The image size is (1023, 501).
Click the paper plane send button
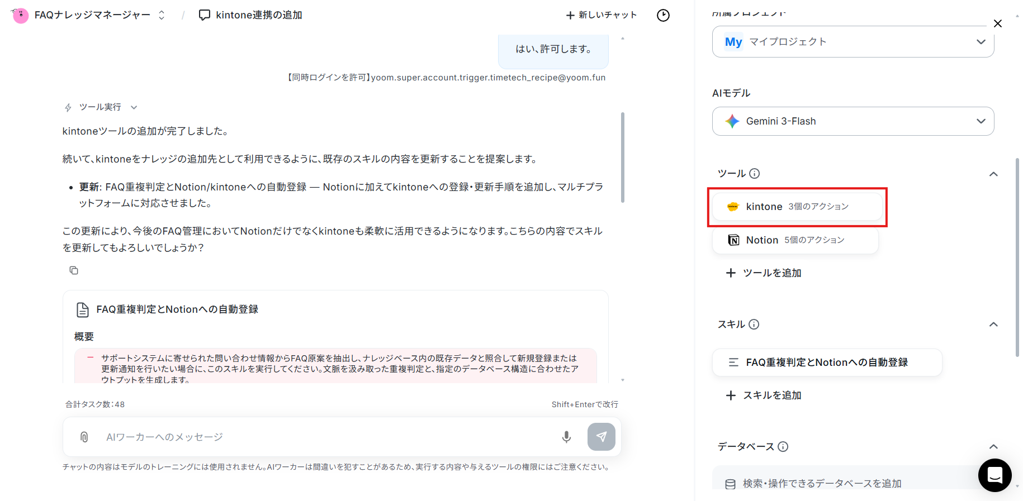click(602, 437)
